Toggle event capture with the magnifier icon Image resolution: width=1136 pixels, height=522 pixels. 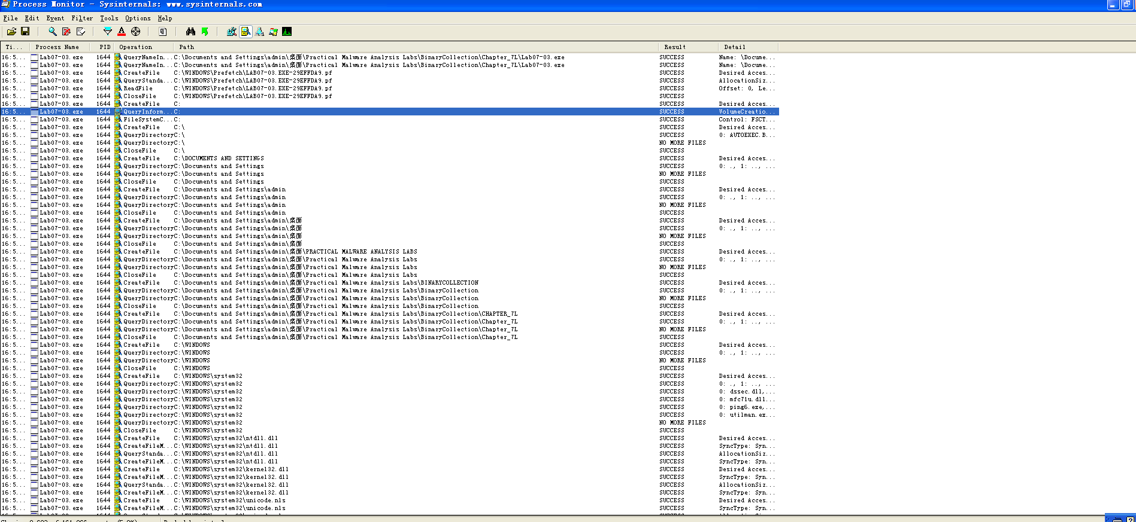[53, 32]
